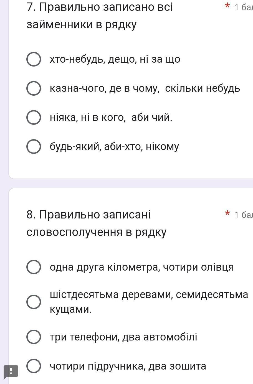Pick radio button next to 'будь-який, аби-хто, нікому'
The image size is (253, 384).
34,147
